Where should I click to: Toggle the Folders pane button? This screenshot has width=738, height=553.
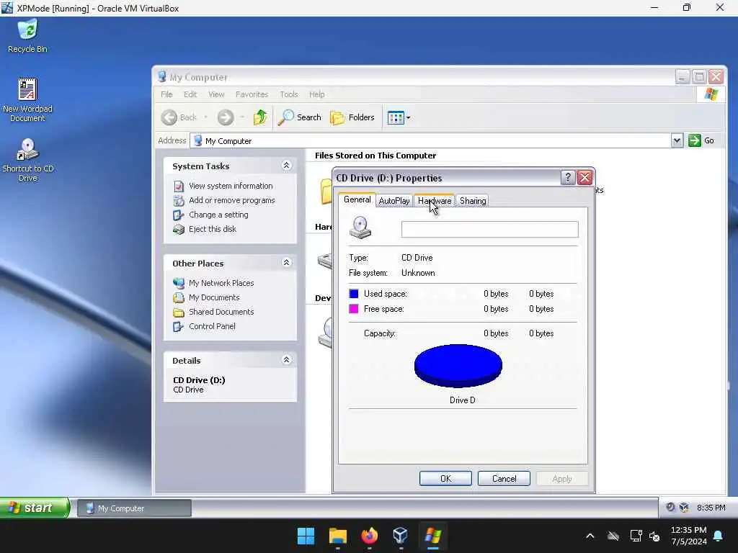click(x=352, y=117)
